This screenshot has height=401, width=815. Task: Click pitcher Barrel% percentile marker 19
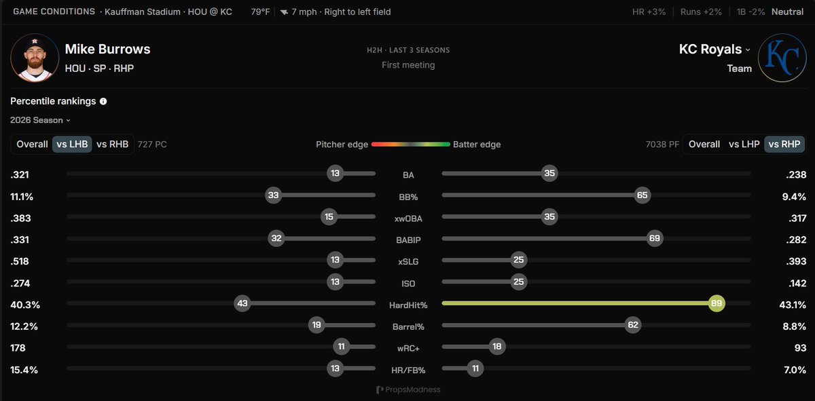[x=316, y=325]
